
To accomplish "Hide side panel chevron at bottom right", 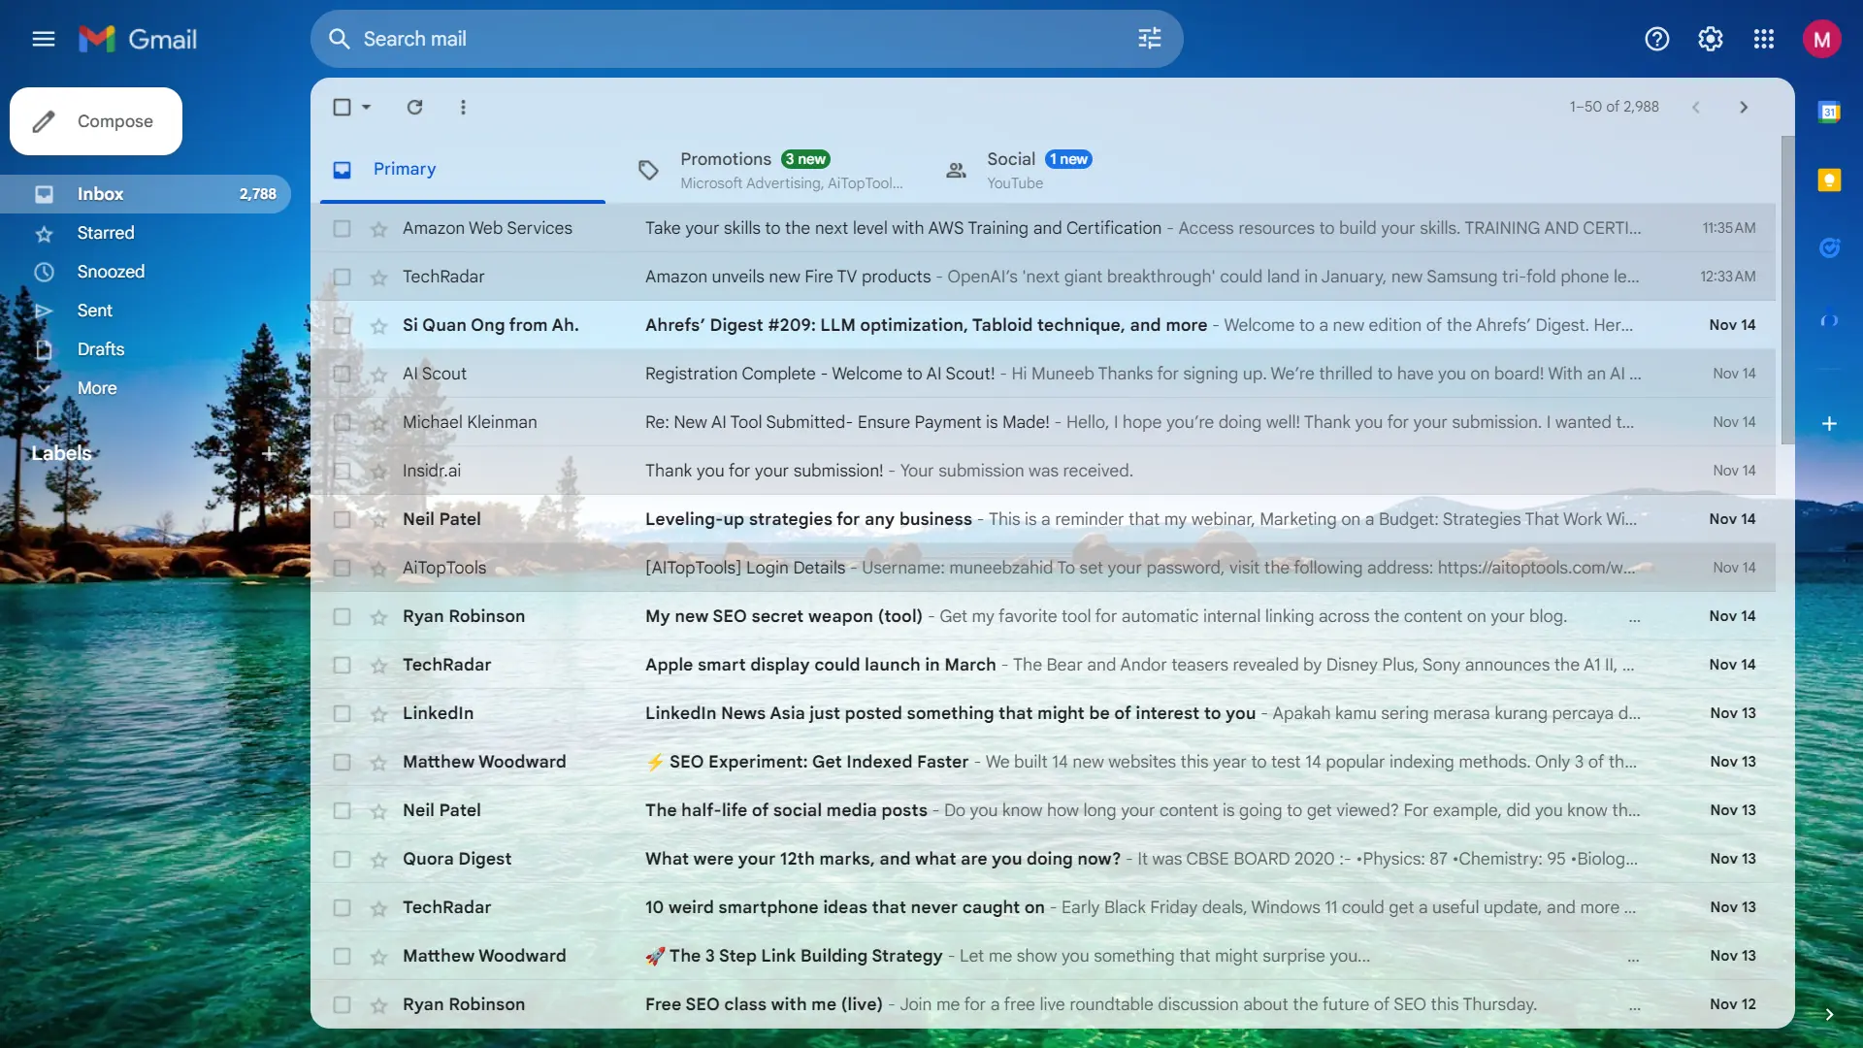I will [1829, 1014].
